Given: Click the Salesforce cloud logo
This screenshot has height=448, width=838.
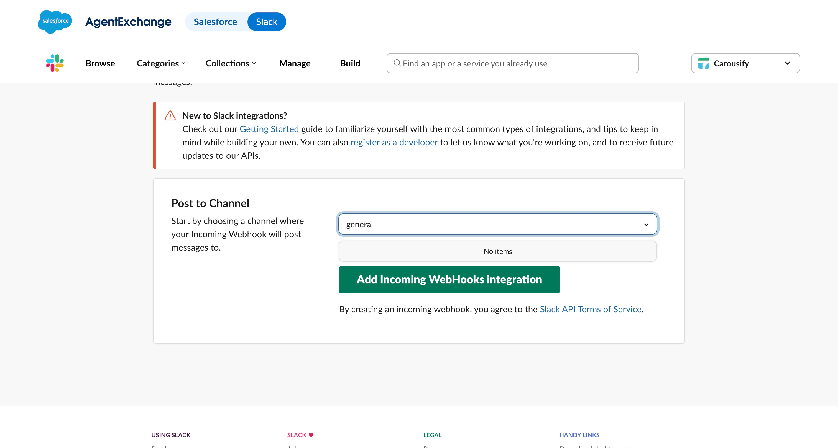Looking at the screenshot, I should [x=55, y=21].
